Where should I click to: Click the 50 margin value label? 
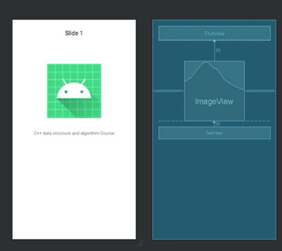(218, 51)
